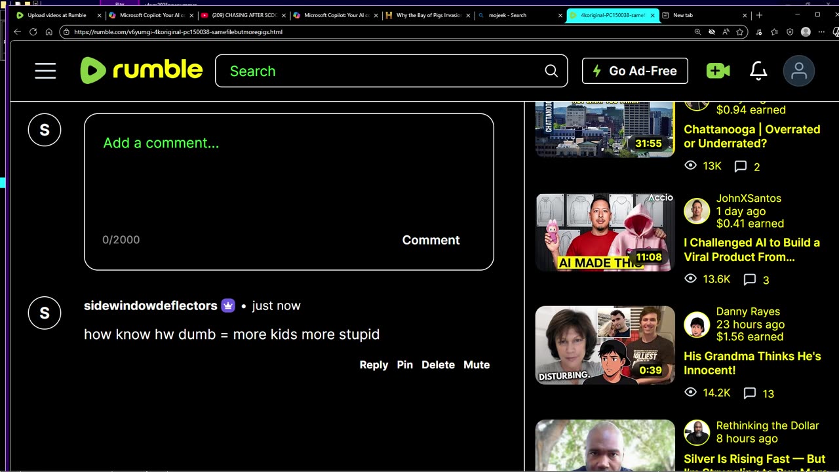Viewport: 839px width, 472px height.
Task: Mute the commenter via Mute link
Action: [477, 365]
